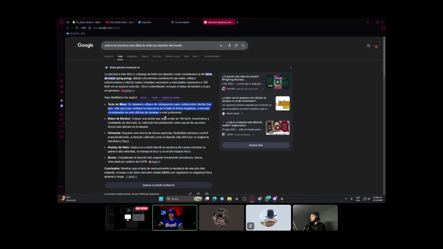Open Cuáles son los deportes más difíciles result
This screenshot has width=443, height=249.
pyautogui.click(x=244, y=100)
